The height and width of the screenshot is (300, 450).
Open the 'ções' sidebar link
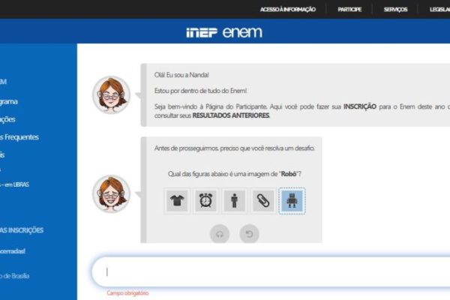pos(7,119)
